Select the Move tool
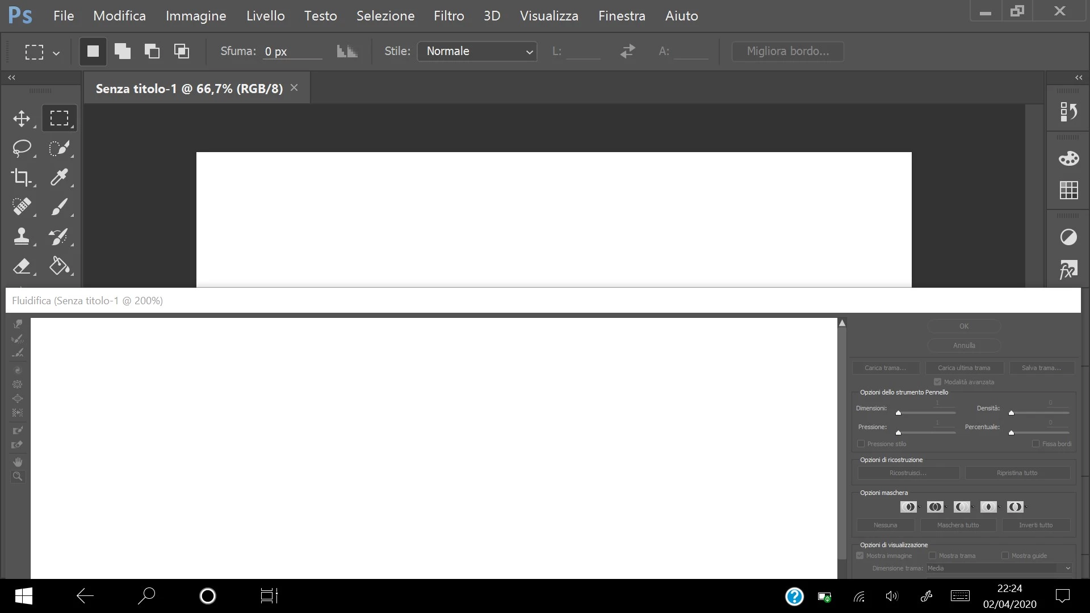The height and width of the screenshot is (613, 1090). [22, 119]
